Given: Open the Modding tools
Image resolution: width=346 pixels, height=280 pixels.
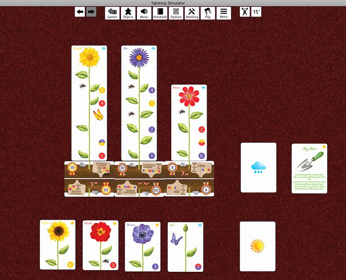Looking at the screenshot, I should [x=192, y=13].
